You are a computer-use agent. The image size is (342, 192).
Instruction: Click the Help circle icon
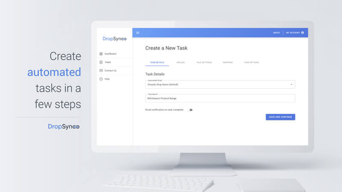(101, 79)
